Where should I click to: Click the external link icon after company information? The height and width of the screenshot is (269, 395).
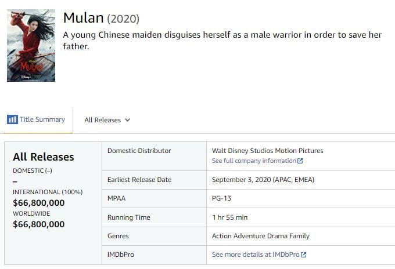click(300, 161)
